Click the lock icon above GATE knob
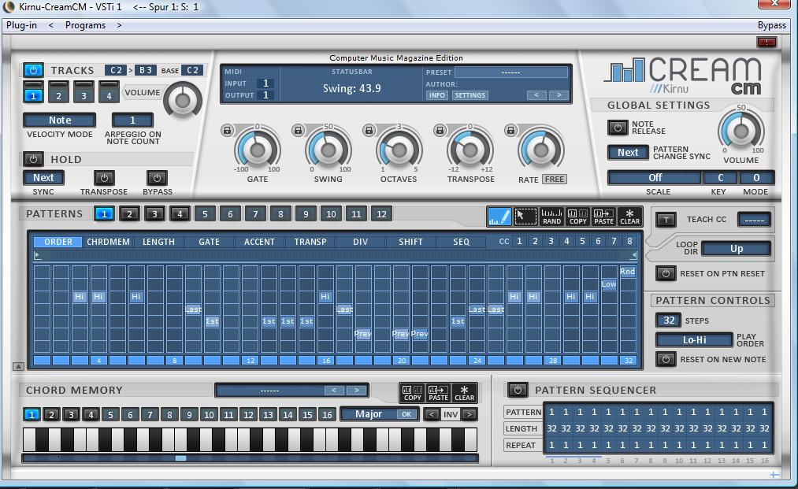The image size is (798, 489). pos(227,131)
